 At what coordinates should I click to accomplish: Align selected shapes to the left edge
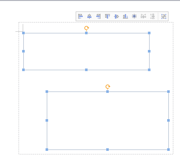coord(81,16)
